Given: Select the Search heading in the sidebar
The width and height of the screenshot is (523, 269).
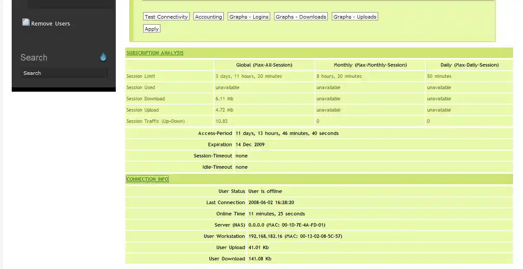Looking at the screenshot, I should [34, 58].
